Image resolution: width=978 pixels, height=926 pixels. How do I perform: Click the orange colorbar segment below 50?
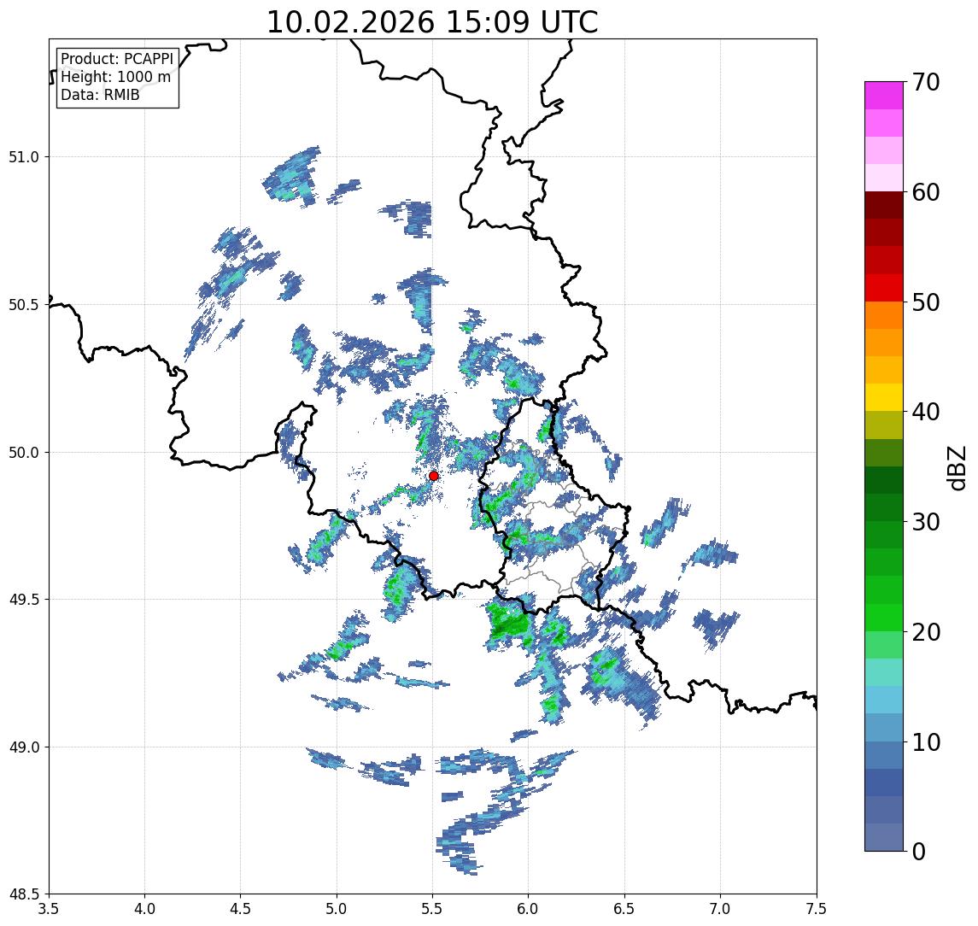point(884,315)
